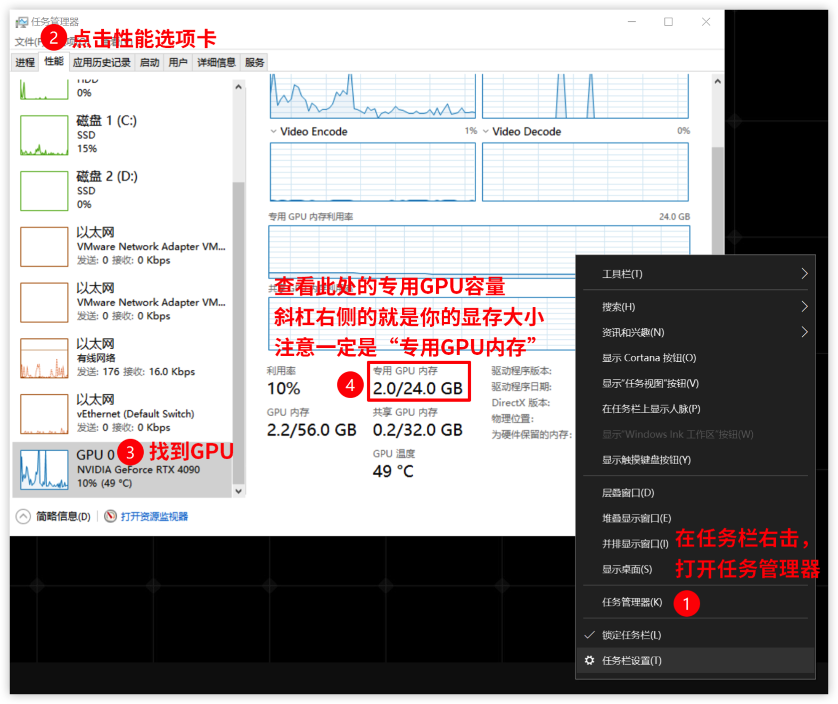Screen dimensions: 838x704
Task: Open the Users (用户) tab
Action: coord(178,62)
